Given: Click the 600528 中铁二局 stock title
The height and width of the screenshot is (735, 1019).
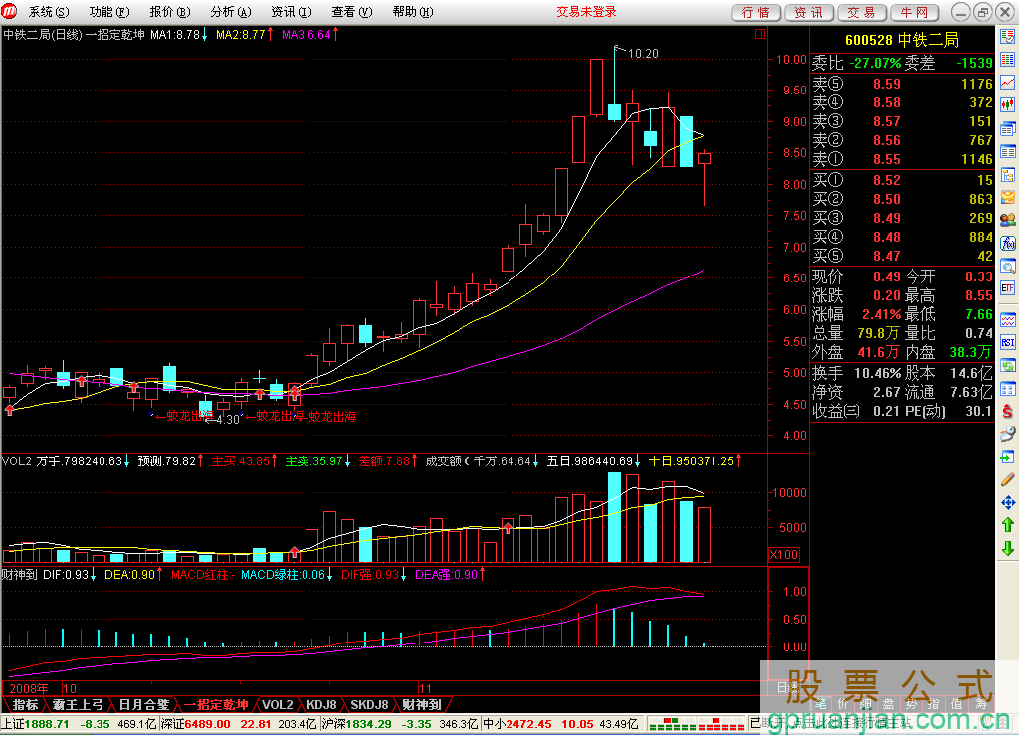Looking at the screenshot, I should pyautogui.click(x=902, y=40).
